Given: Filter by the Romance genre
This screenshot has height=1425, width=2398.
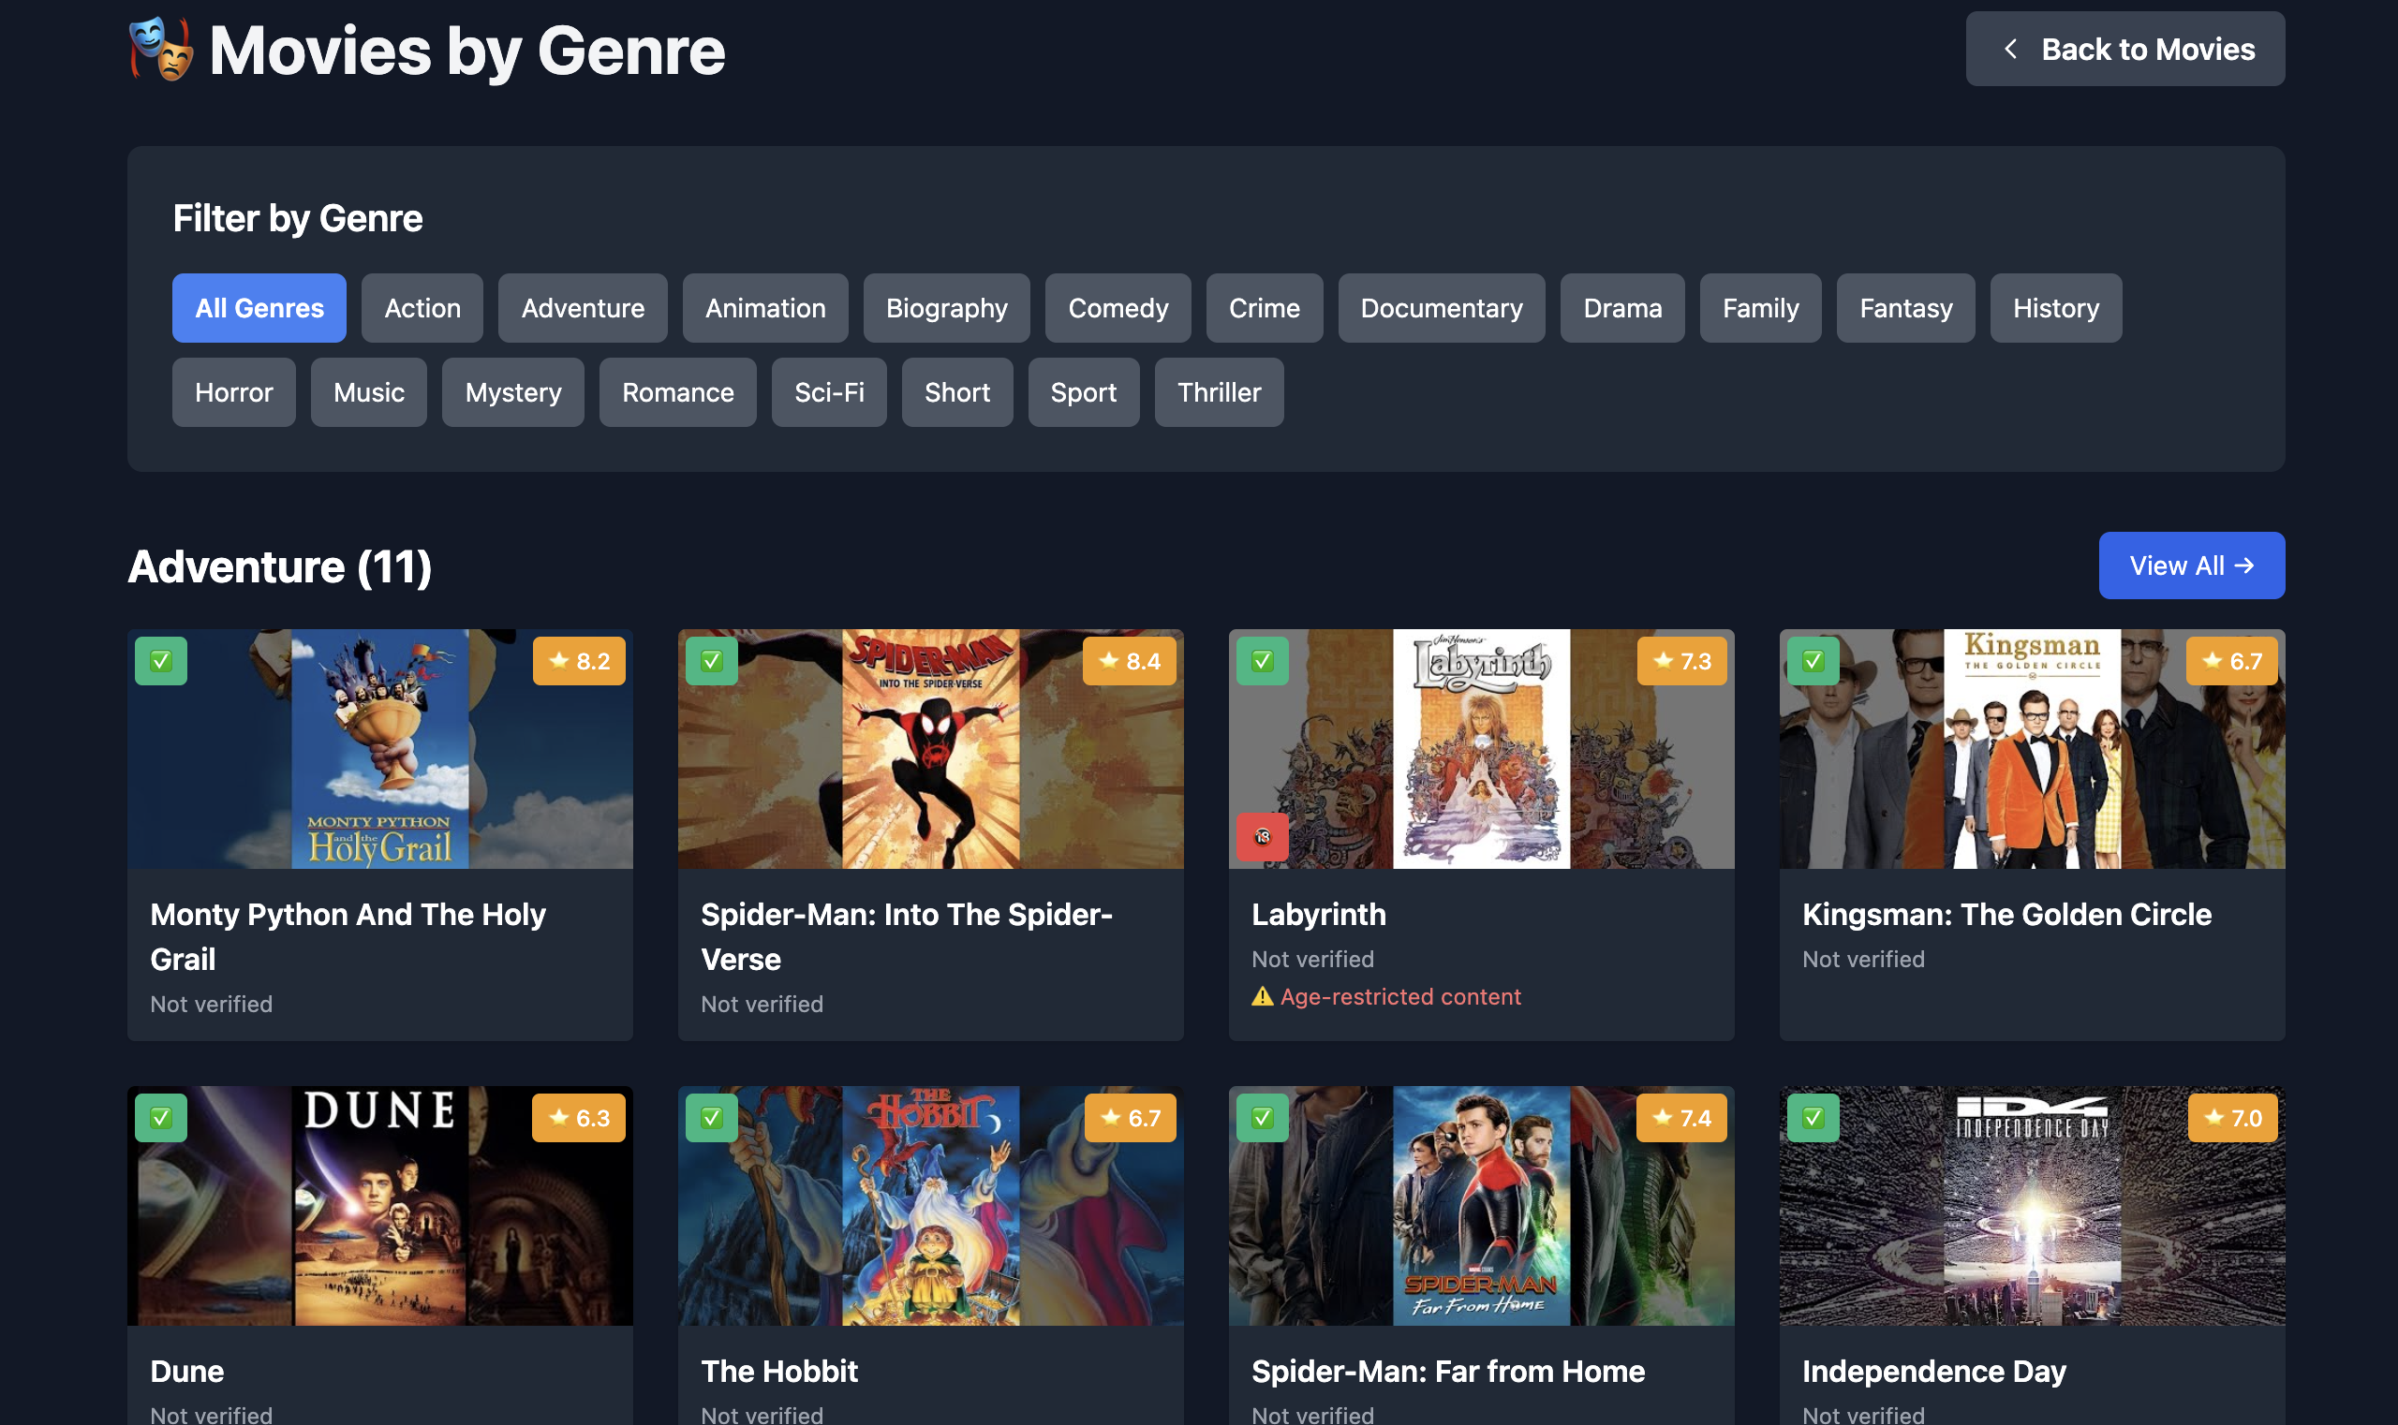Looking at the screenshot, I should pyautogui.click(x=678, y=392).
